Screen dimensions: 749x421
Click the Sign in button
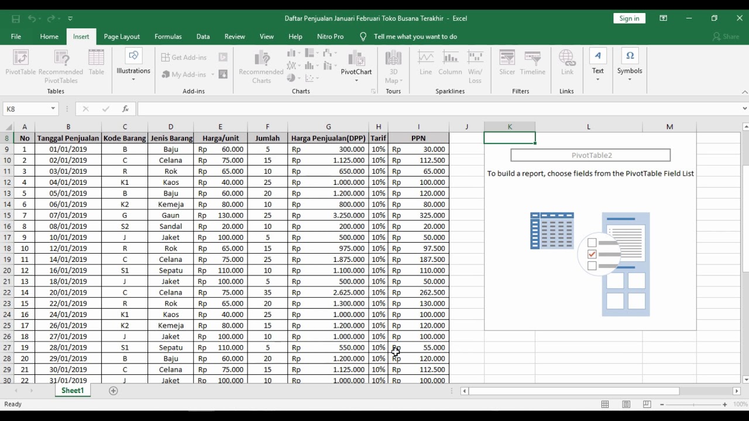pyautogui.click(x=630, y=18)
